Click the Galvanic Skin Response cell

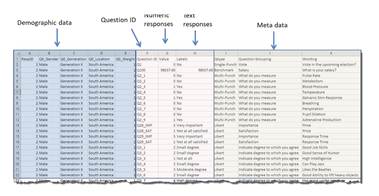pos(331,98)
